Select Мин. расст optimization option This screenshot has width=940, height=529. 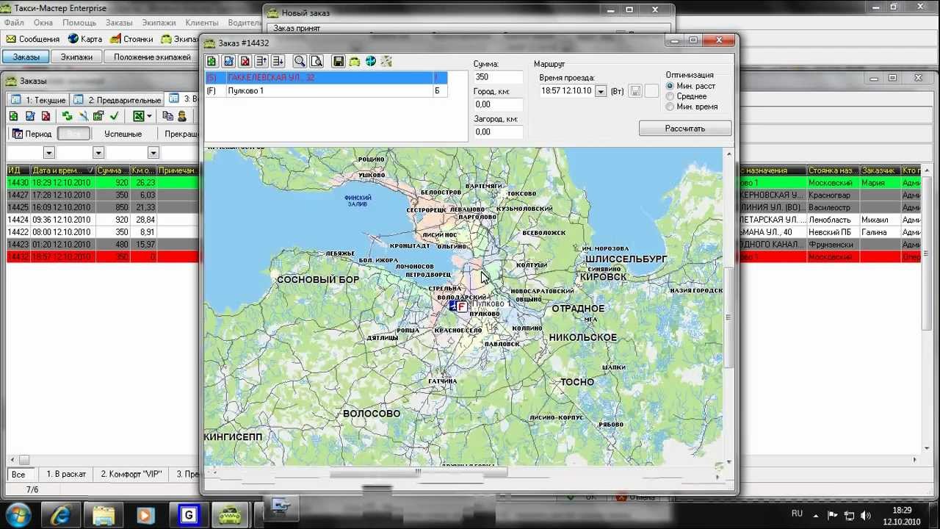pos(669,86)
